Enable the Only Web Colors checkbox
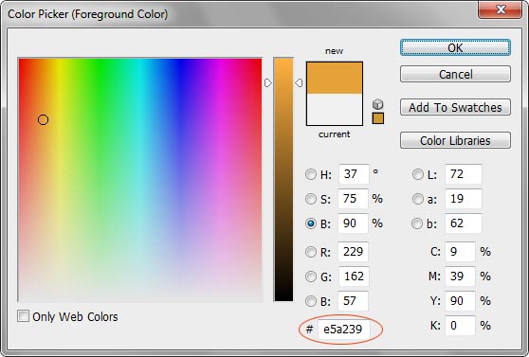This screenshot has width=529, height=357. click(23, 316)
